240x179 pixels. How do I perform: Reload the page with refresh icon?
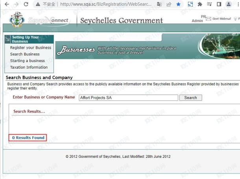point(26,4)
